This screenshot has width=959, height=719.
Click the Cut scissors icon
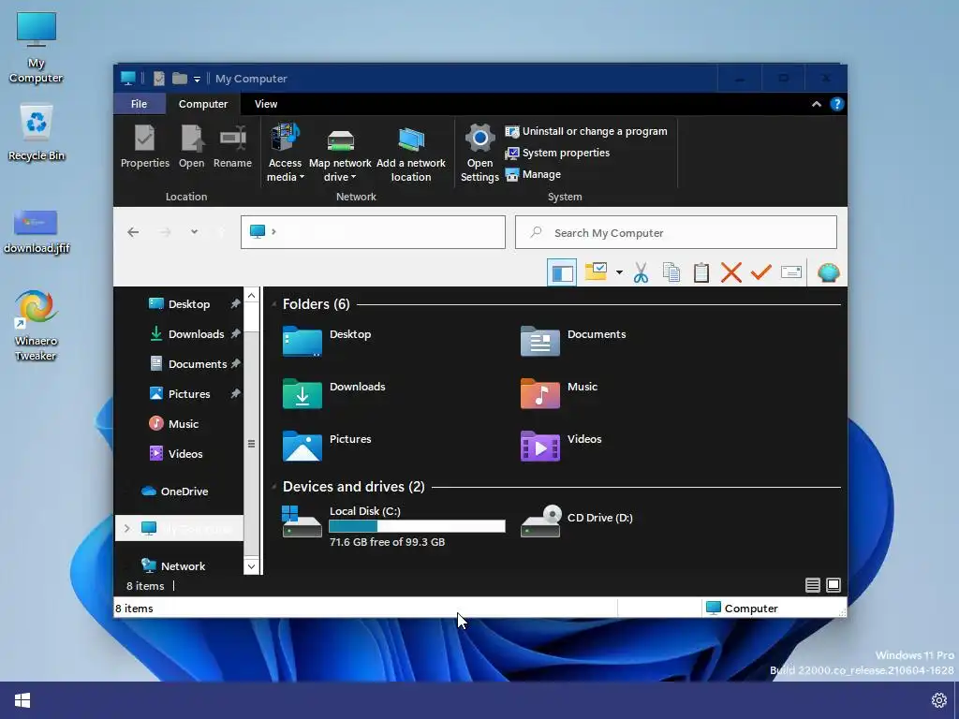[x=641, y=272]
